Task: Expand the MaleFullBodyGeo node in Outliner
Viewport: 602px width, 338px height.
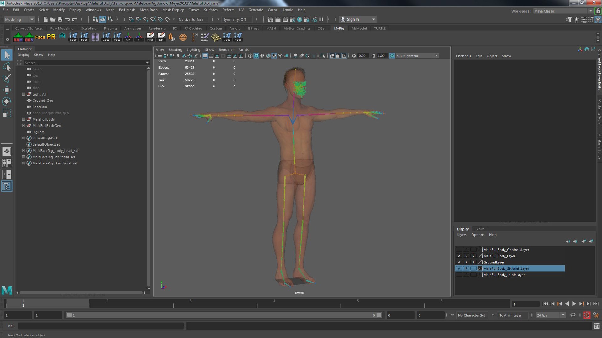Action: [x=24, y=125]
